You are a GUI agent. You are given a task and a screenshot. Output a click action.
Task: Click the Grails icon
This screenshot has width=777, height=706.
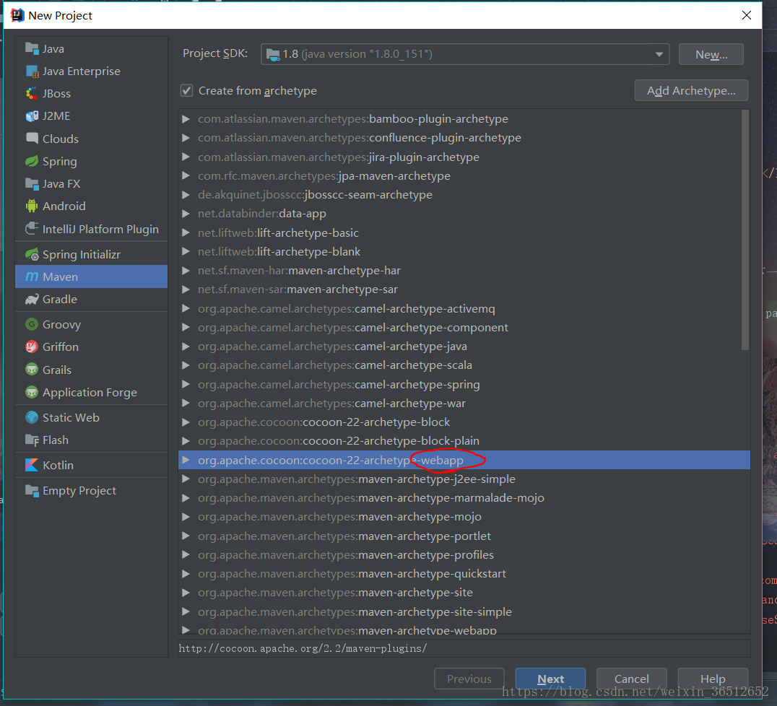point(32,370)
